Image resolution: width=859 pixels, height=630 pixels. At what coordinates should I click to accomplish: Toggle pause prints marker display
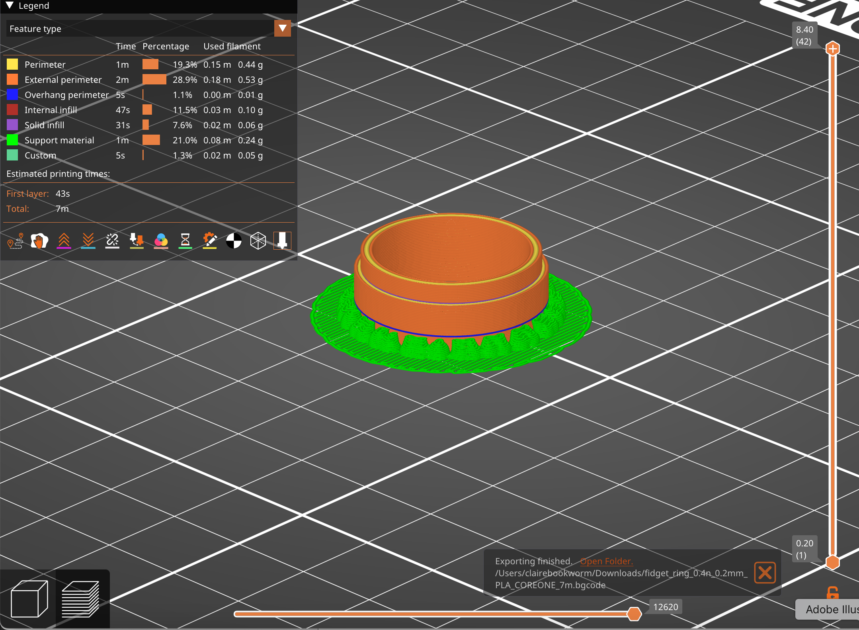pyautogui.click(x=185, y=241)
